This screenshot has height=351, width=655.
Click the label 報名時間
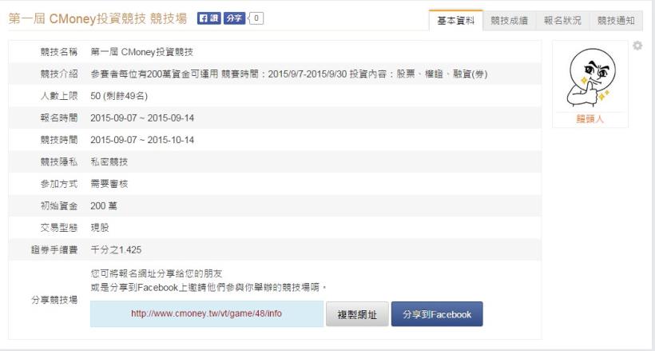tap(59, 118)
